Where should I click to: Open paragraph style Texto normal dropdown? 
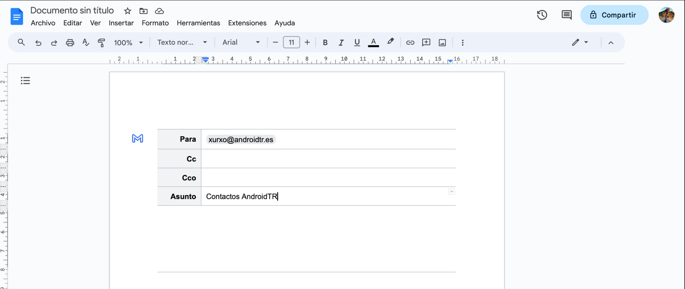[x=182, y=42]
